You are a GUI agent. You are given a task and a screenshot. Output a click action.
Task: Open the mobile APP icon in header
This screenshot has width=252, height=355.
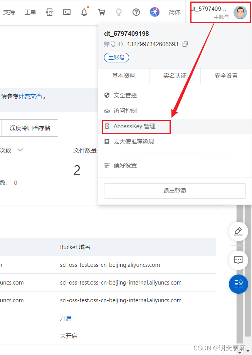pos(49,12)
